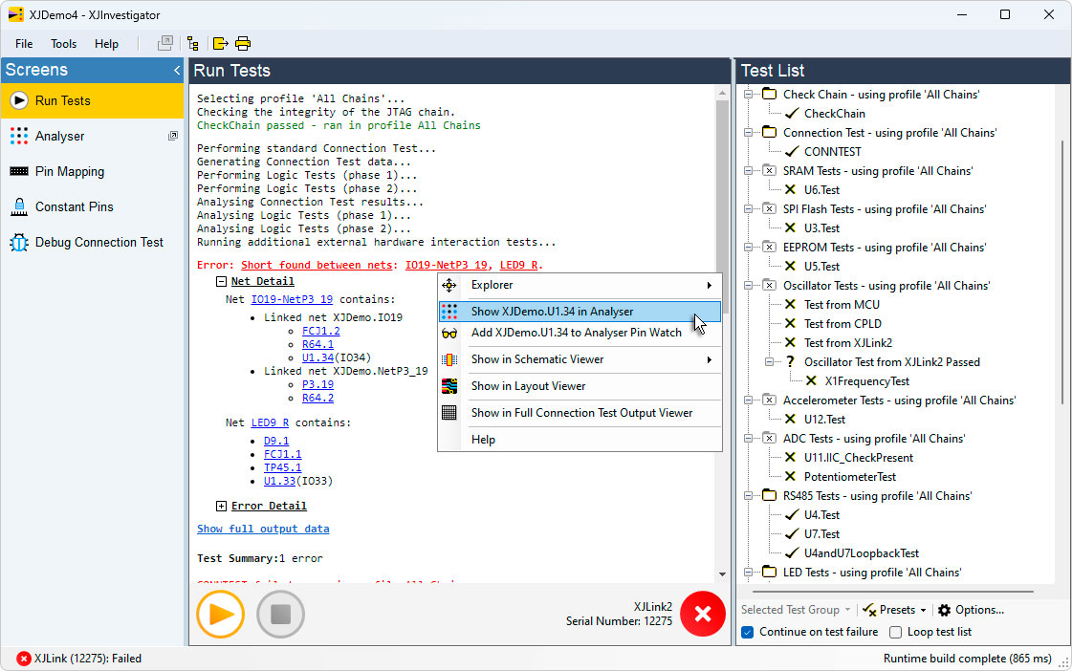Image resolution: width=1072 pixels, height=671 pixels.
Task: Open the Analyser screen
Action: tap(92, 136)
